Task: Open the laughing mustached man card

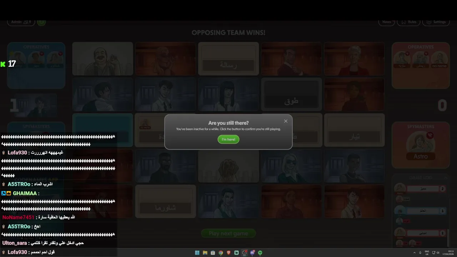Action: 102,59
